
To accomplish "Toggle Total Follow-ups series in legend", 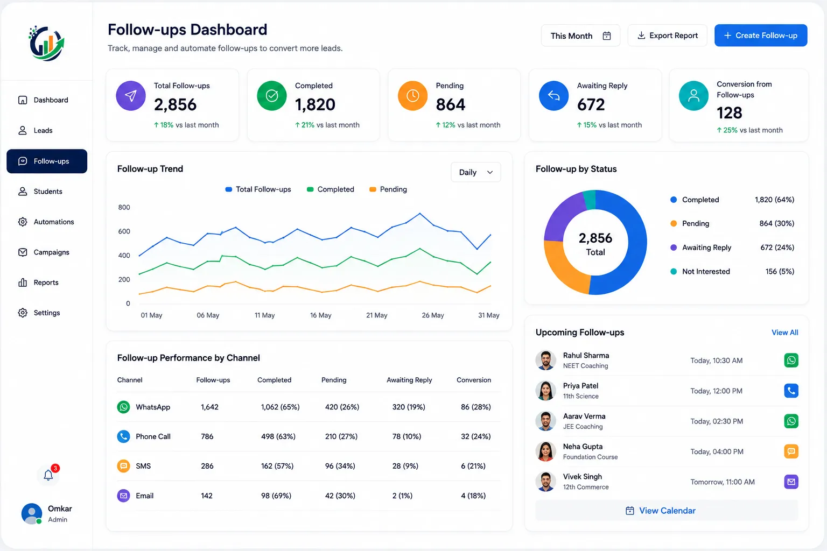I will pyautogui.click(x=258, y=189).
